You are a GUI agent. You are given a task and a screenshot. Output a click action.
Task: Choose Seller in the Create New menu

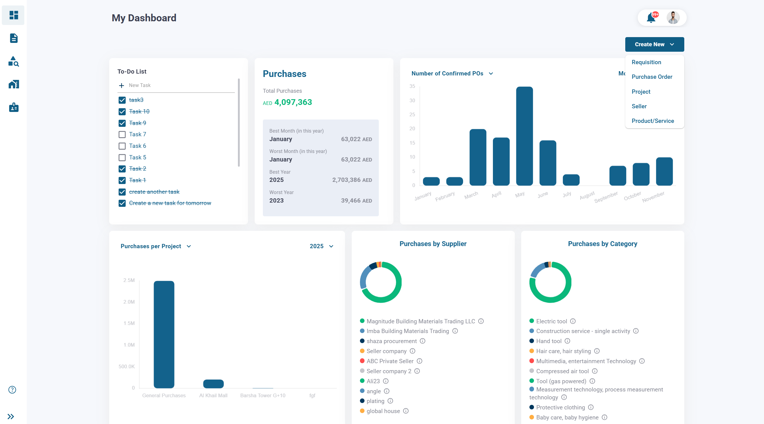[639, 106]
